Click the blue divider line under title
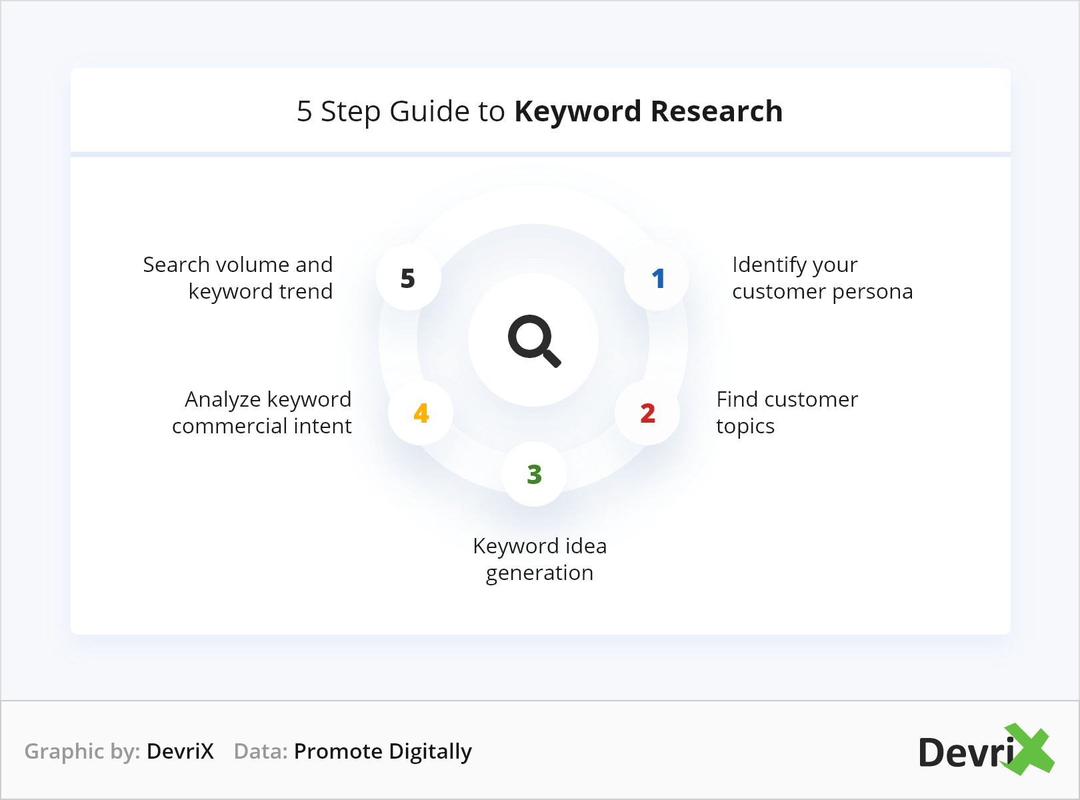Image resolution: width=1080 pixels, height=800 pixels. (x=540, y=155)
